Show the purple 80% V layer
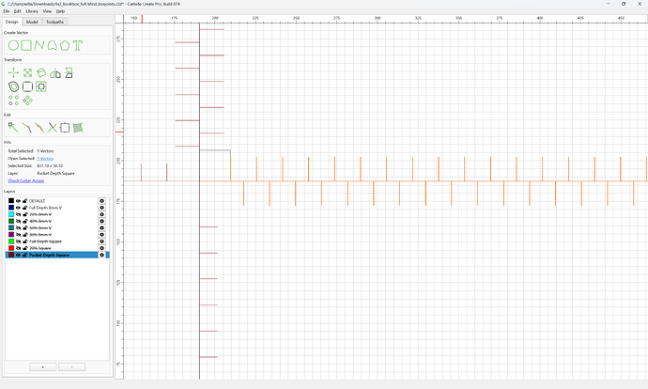The width and height of the screenshot is (648, 389). click(x=18, y=235)
